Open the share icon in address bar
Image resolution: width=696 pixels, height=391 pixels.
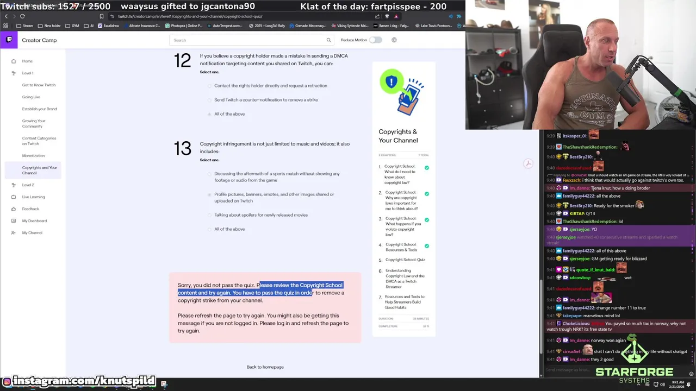click(377, 16)
